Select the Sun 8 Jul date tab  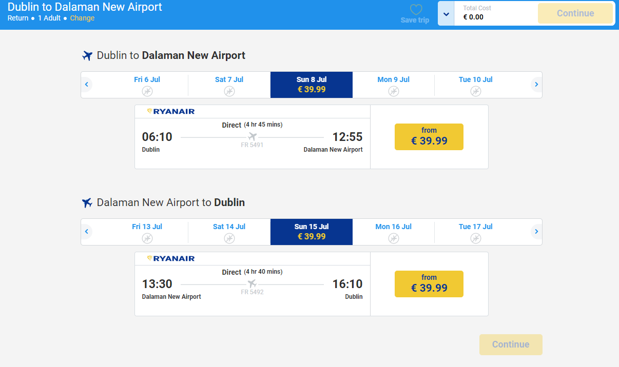tap(311, 85)
